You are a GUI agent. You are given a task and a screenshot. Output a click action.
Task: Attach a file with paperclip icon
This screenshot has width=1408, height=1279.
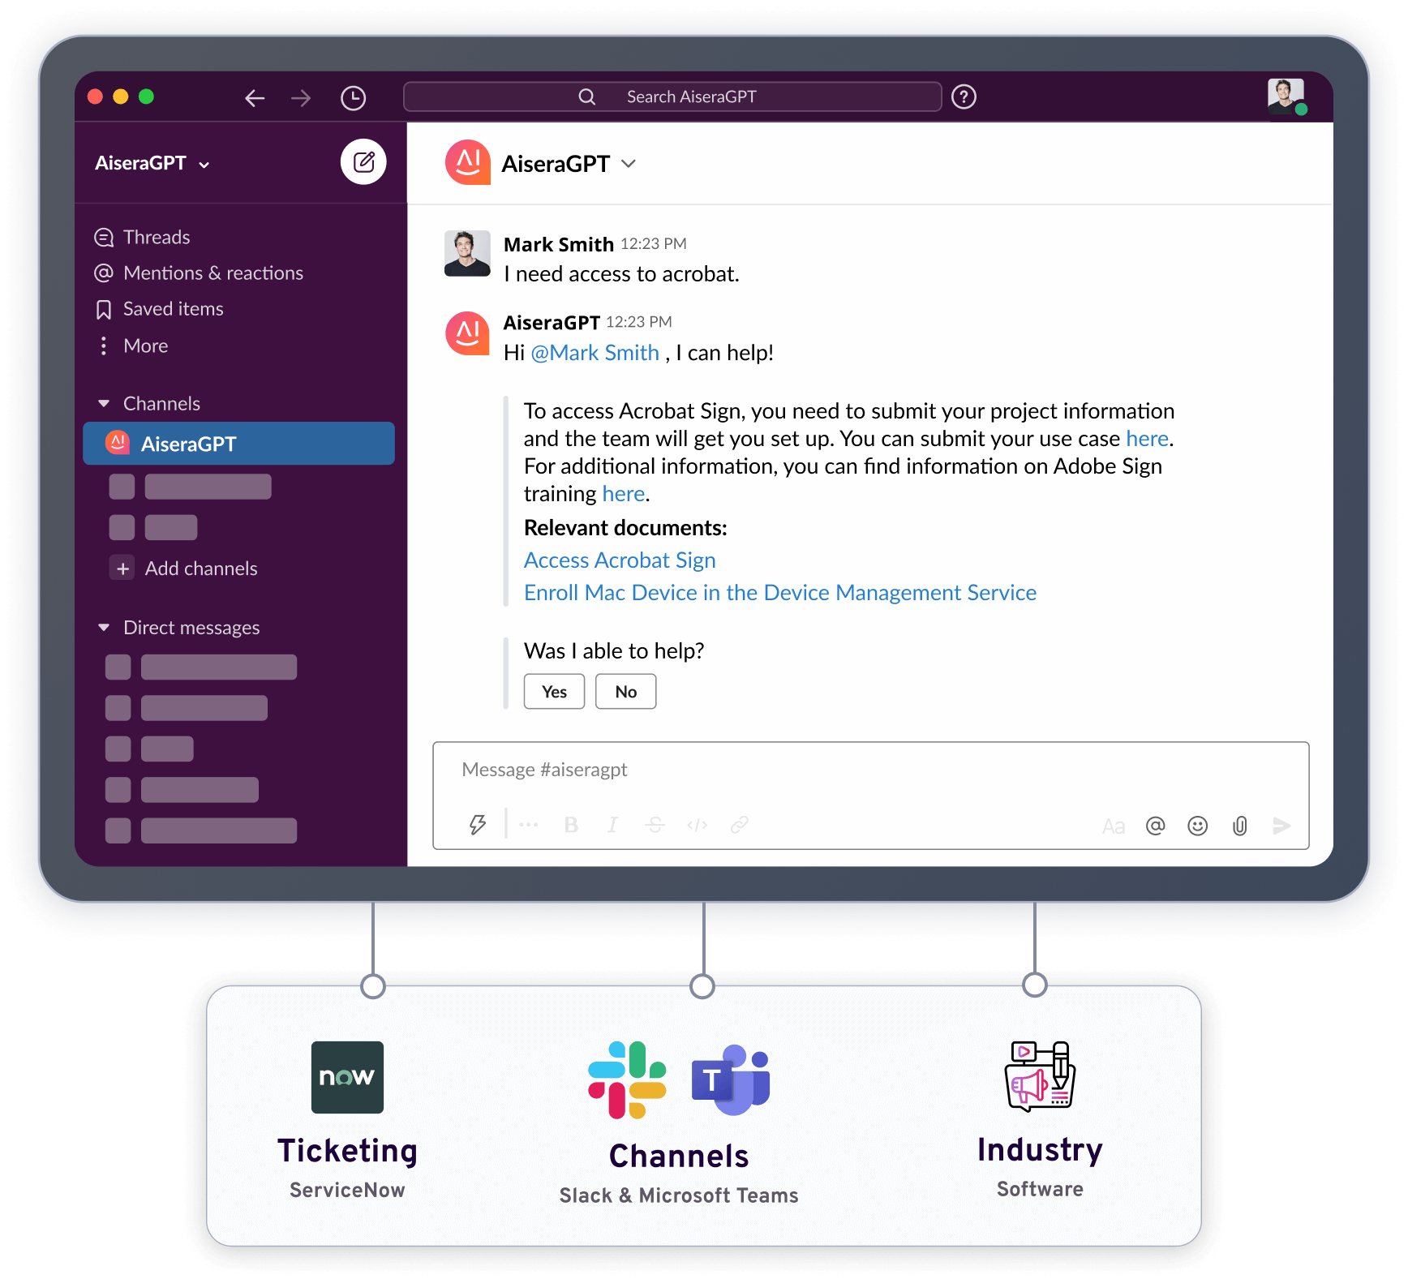(x=1239, y=826)
